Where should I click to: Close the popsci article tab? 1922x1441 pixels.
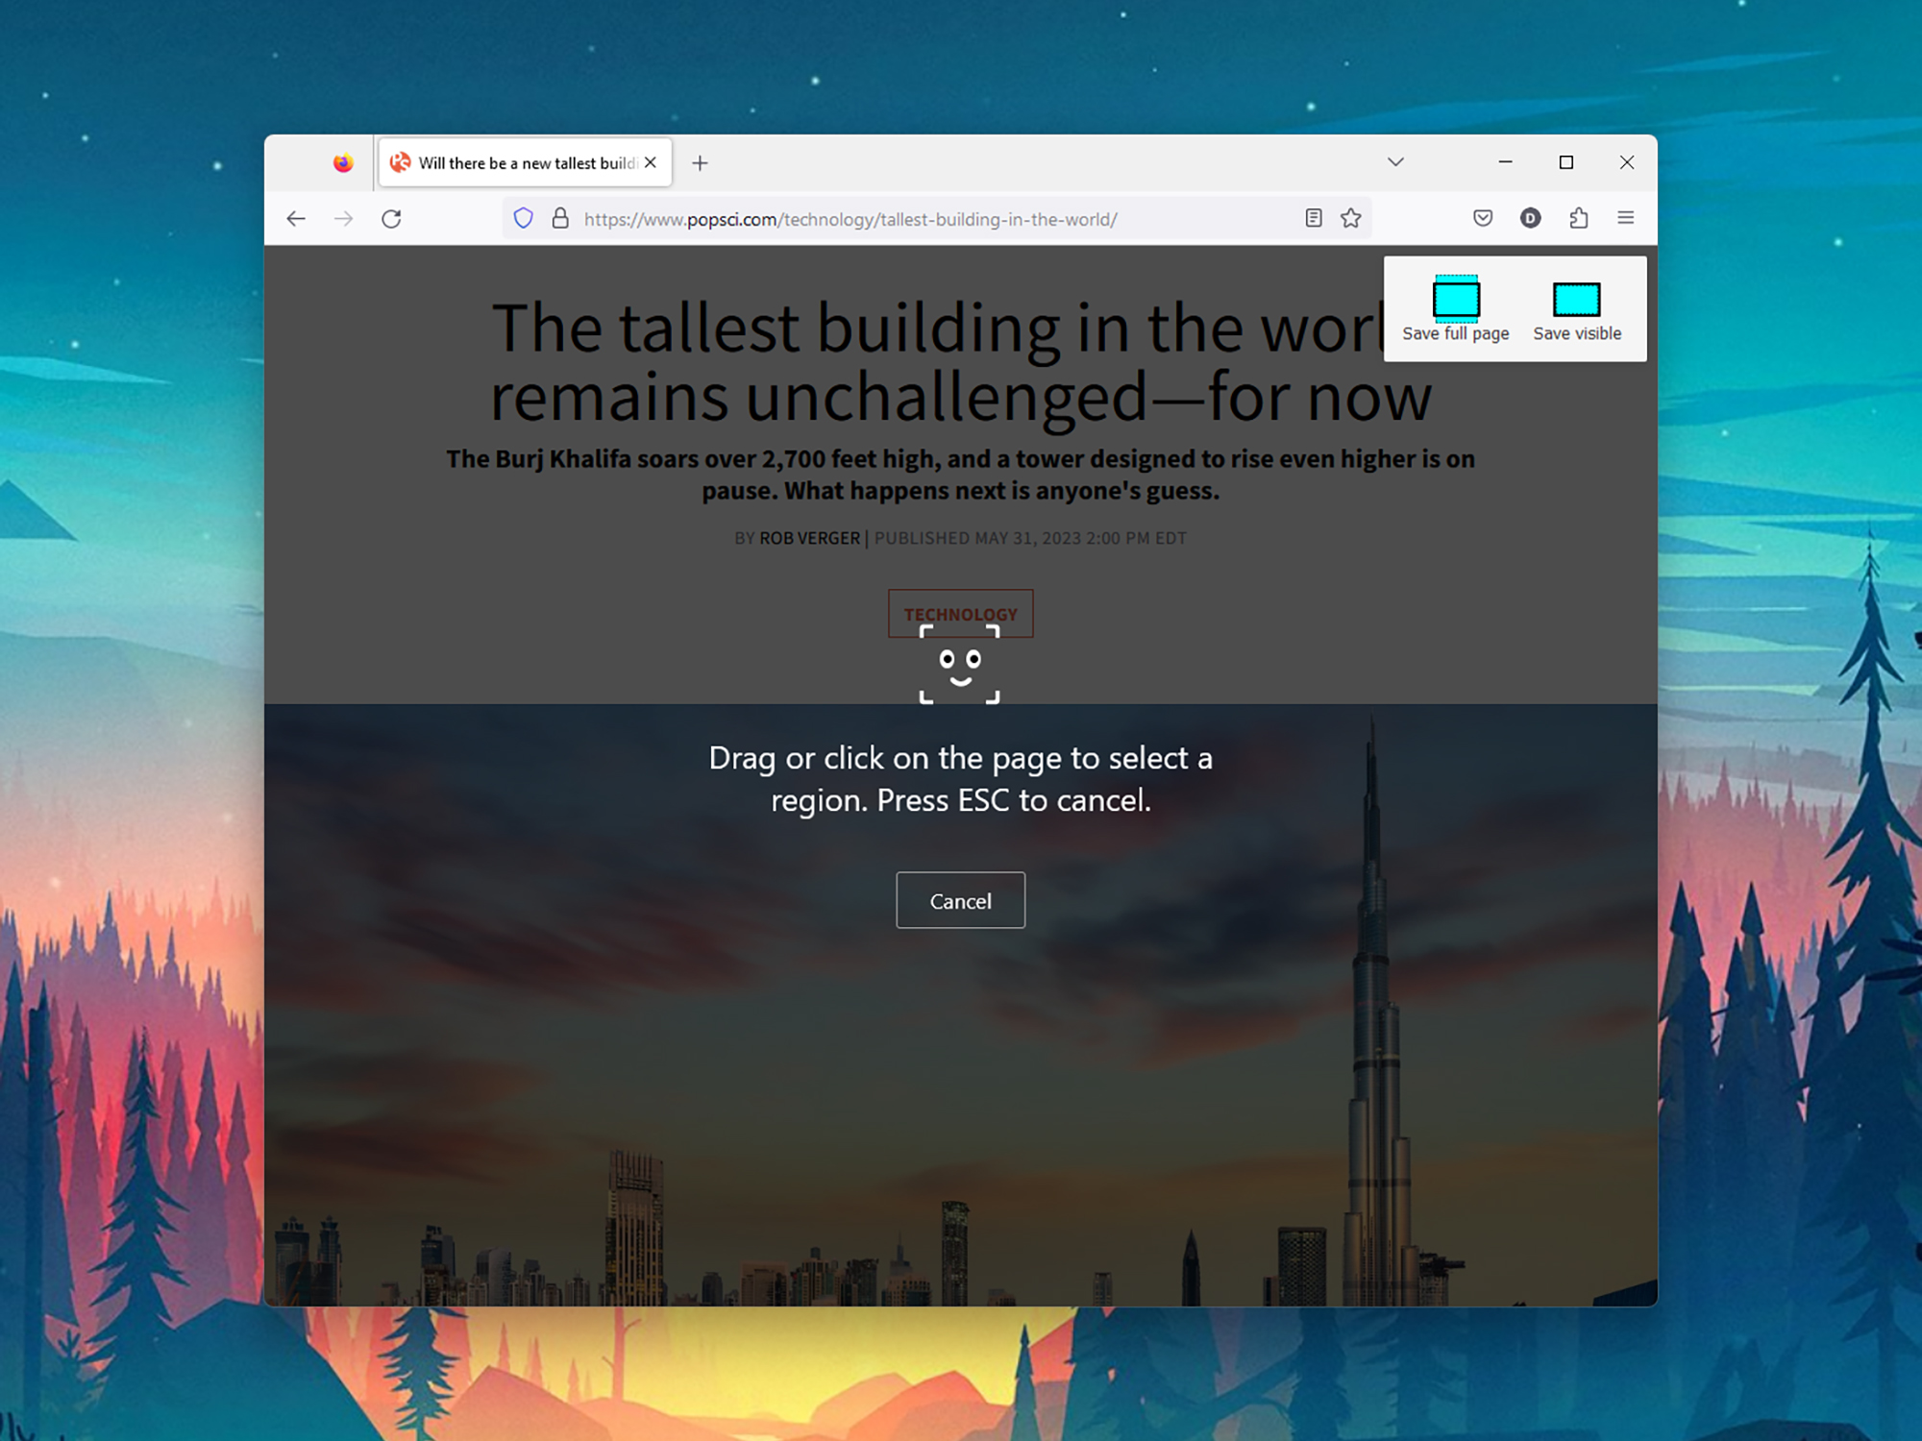pos(651,162)
